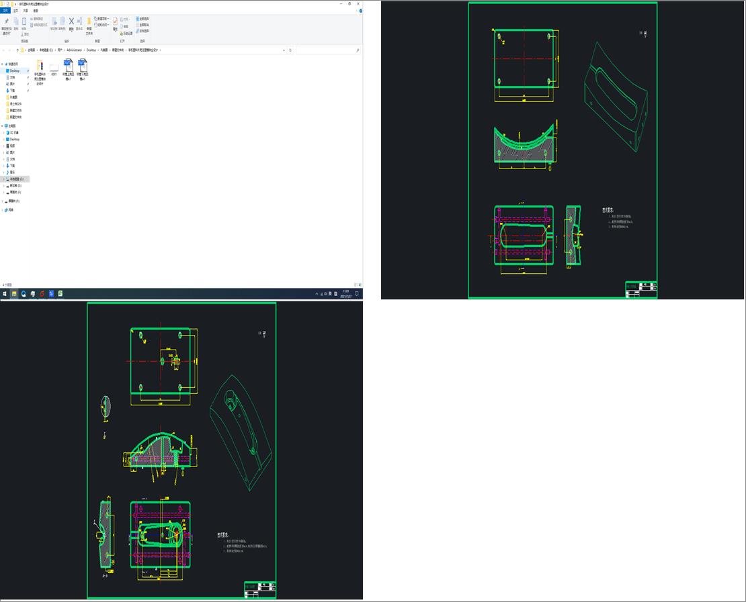
Task: Expand the New item (新建项目) dropdown
Action: click(x=102, y=19)
